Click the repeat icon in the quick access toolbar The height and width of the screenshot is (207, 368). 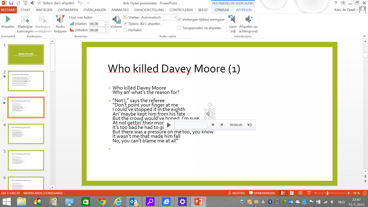[x=18, y=3]
